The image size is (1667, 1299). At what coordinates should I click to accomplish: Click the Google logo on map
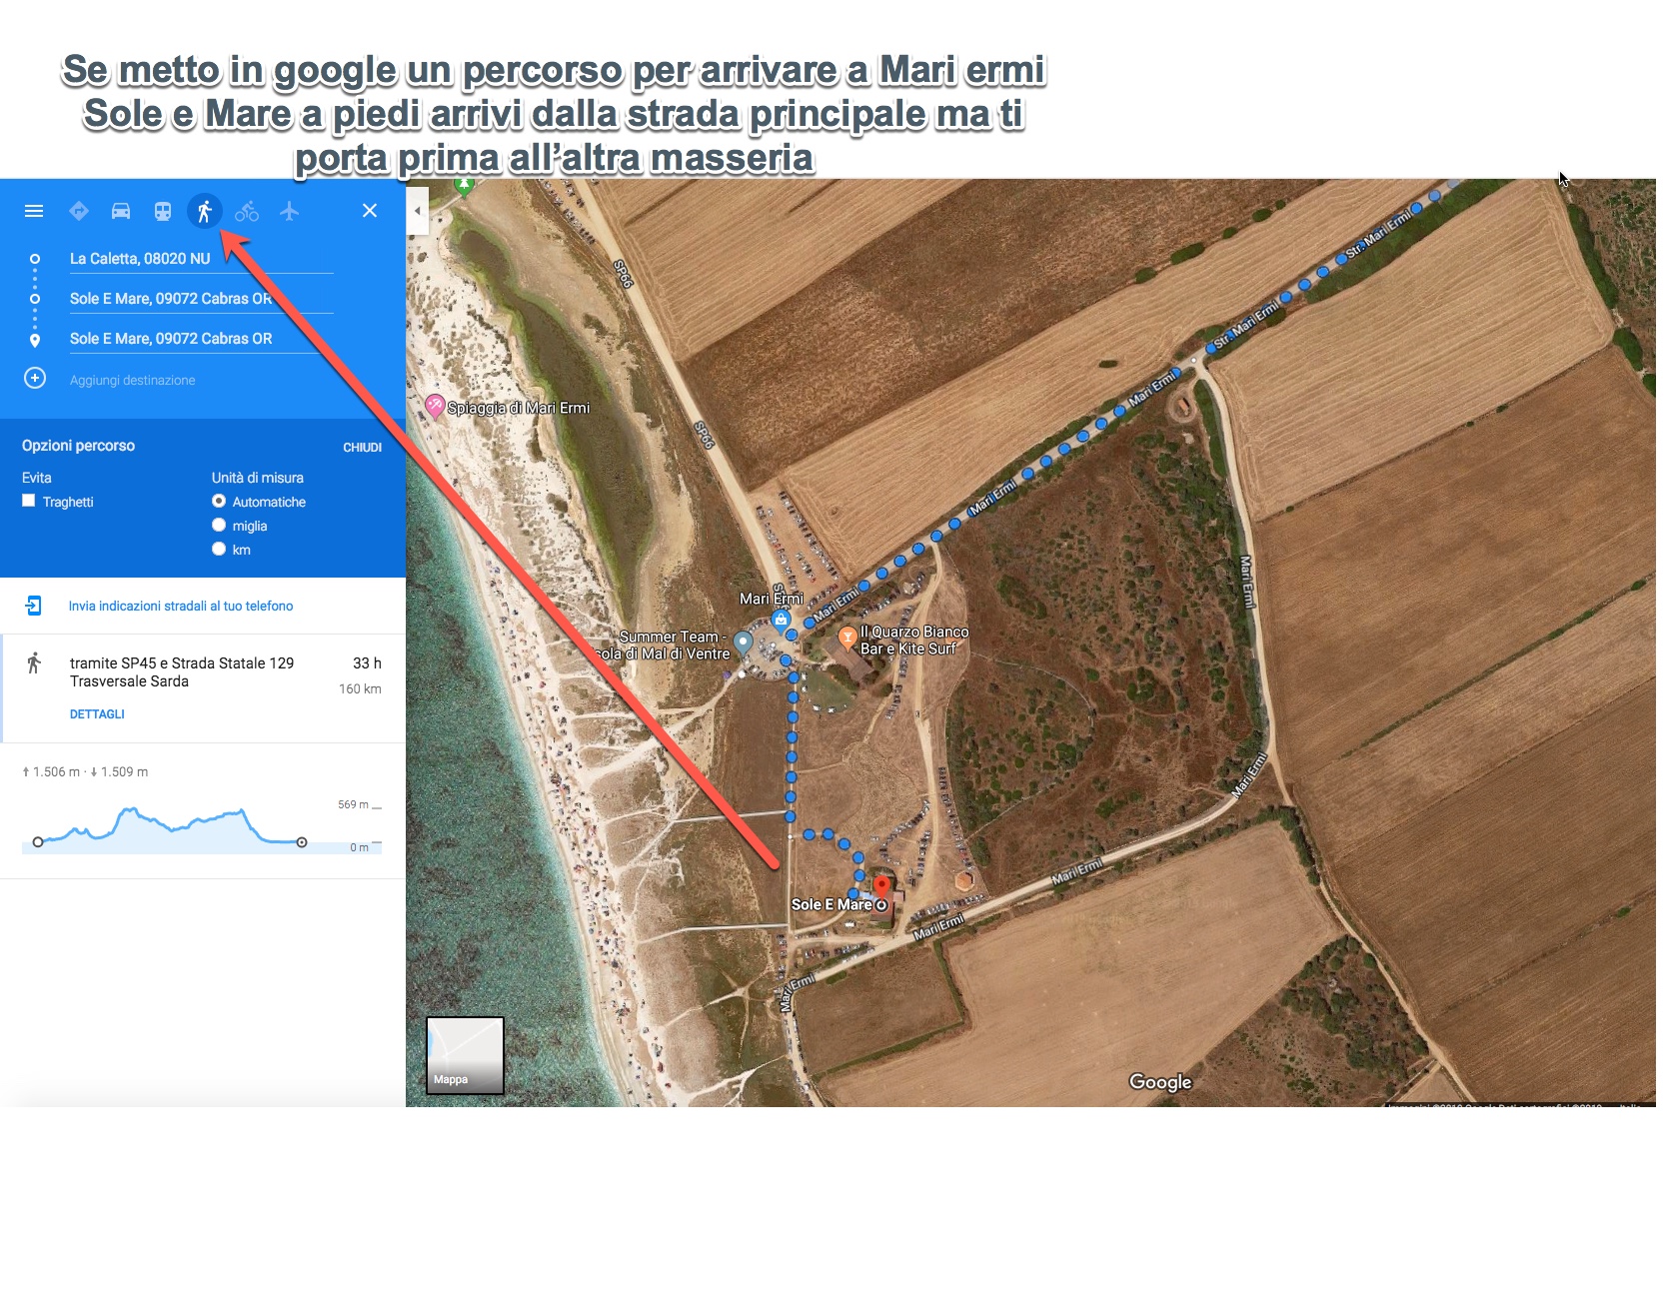(1160, 1082)
